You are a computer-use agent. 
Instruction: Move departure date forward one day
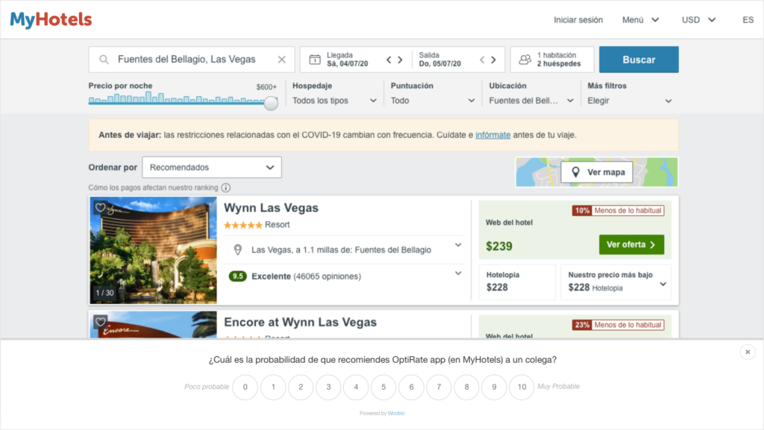pyautogui.click(x=494, y=60)
